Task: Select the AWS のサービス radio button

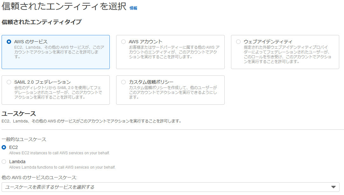Action: point(9,42)
